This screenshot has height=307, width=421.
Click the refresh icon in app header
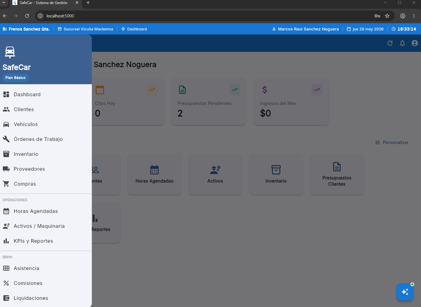pos(390,43)
